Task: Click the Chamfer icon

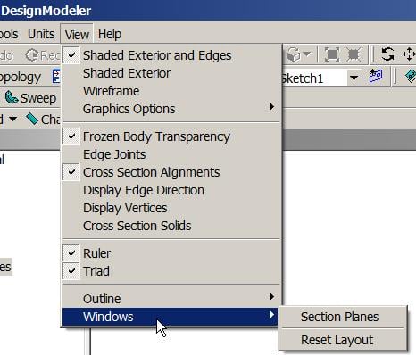Action: tap(32, 119)
